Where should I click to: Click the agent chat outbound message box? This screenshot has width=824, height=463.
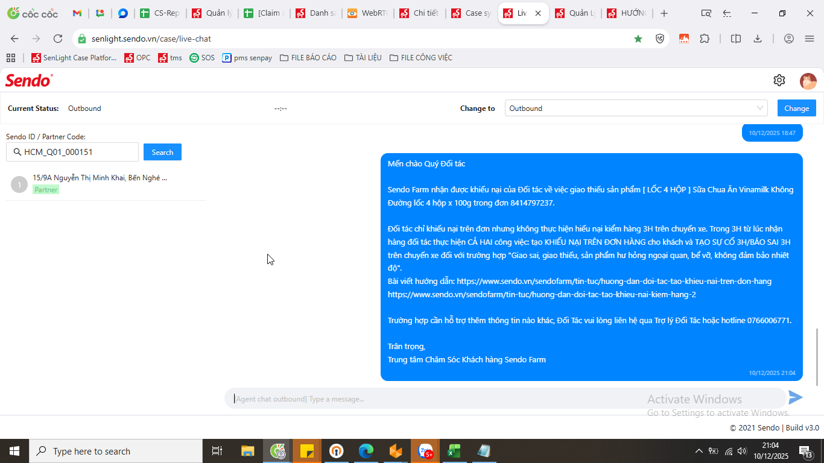click(x=505, y=398)
